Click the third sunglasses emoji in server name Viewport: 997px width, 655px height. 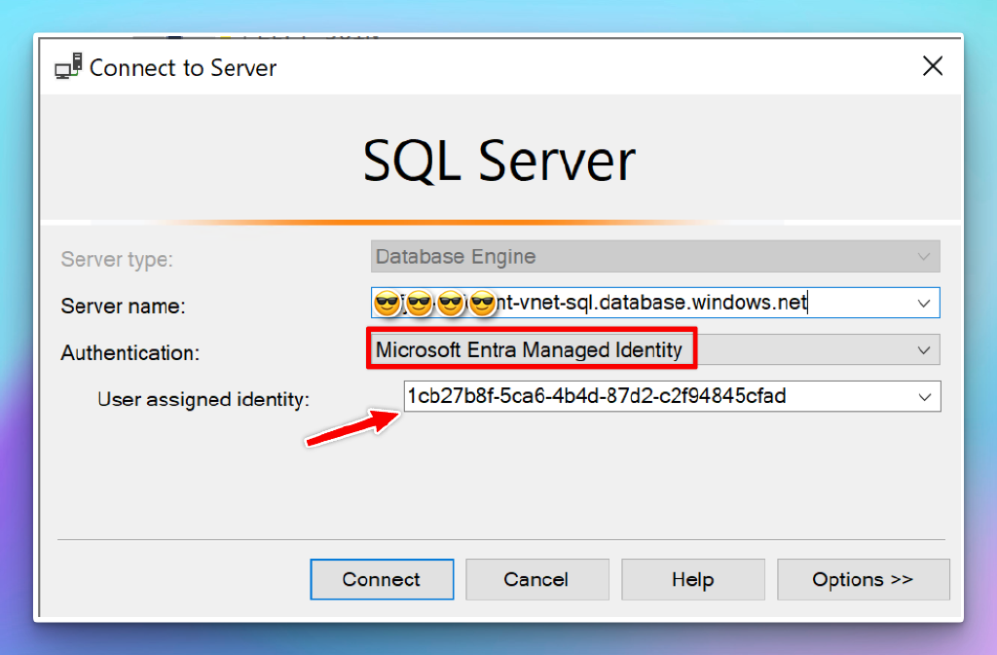click(451, 303)
